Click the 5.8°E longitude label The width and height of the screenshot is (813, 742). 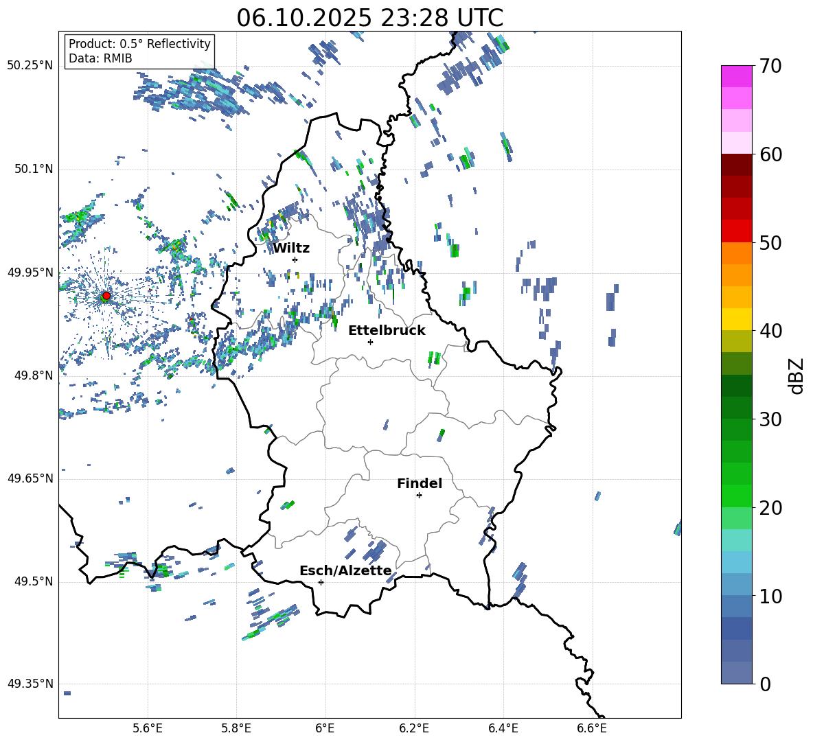[x=236, y=729]
